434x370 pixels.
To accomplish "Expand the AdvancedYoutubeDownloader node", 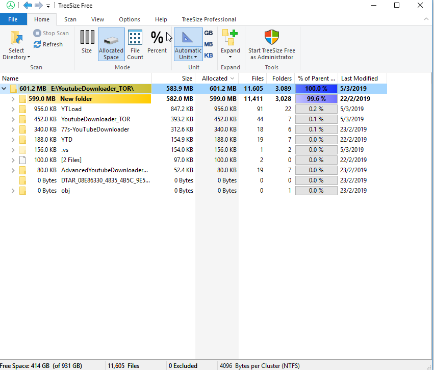I will click(x=13, y=170).
